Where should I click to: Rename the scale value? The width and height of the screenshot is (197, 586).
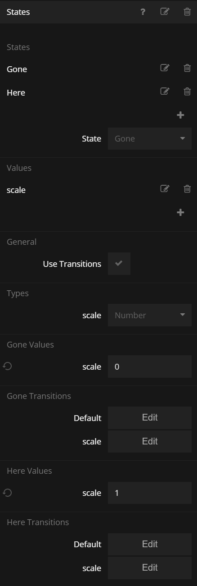165,189
